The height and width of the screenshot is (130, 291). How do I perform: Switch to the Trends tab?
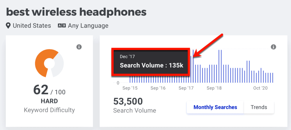[259, 107]
